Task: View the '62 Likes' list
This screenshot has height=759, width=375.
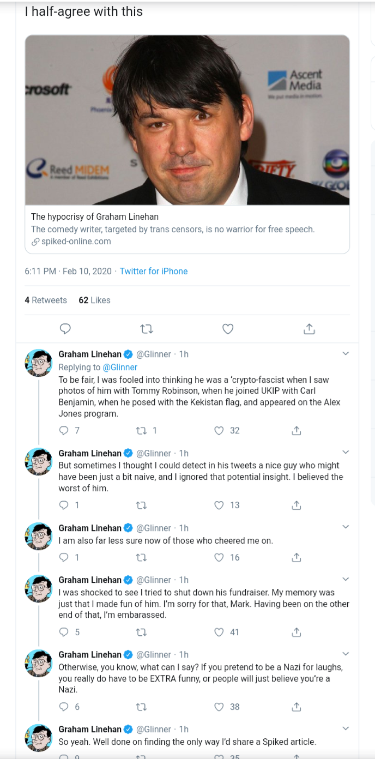Action: (94, 300)
